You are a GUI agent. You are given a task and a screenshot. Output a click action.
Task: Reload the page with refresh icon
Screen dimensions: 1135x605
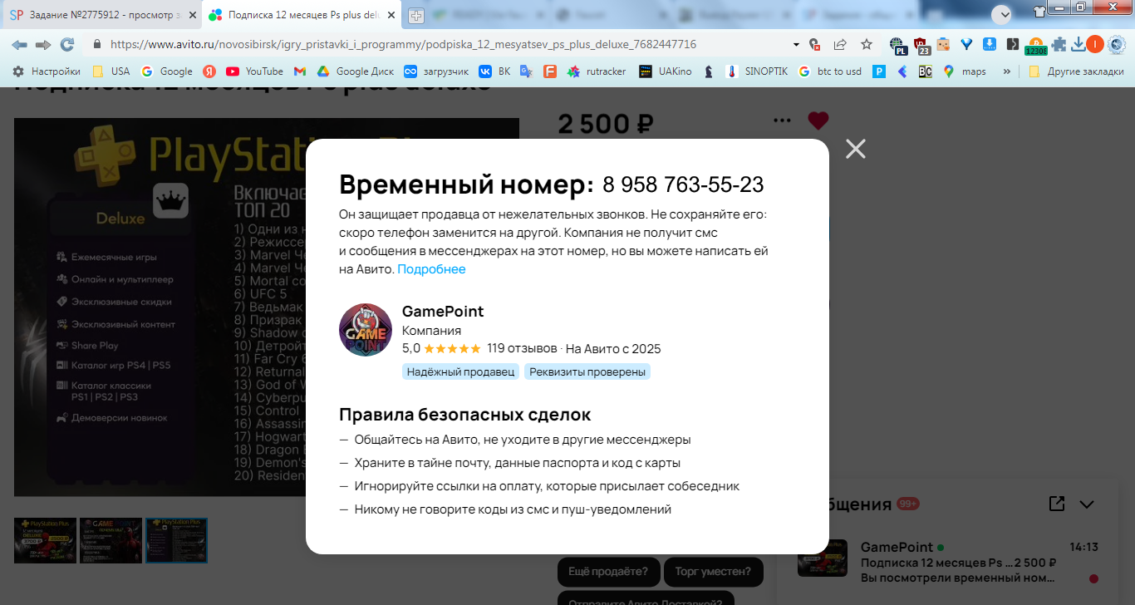pos(67,44)
